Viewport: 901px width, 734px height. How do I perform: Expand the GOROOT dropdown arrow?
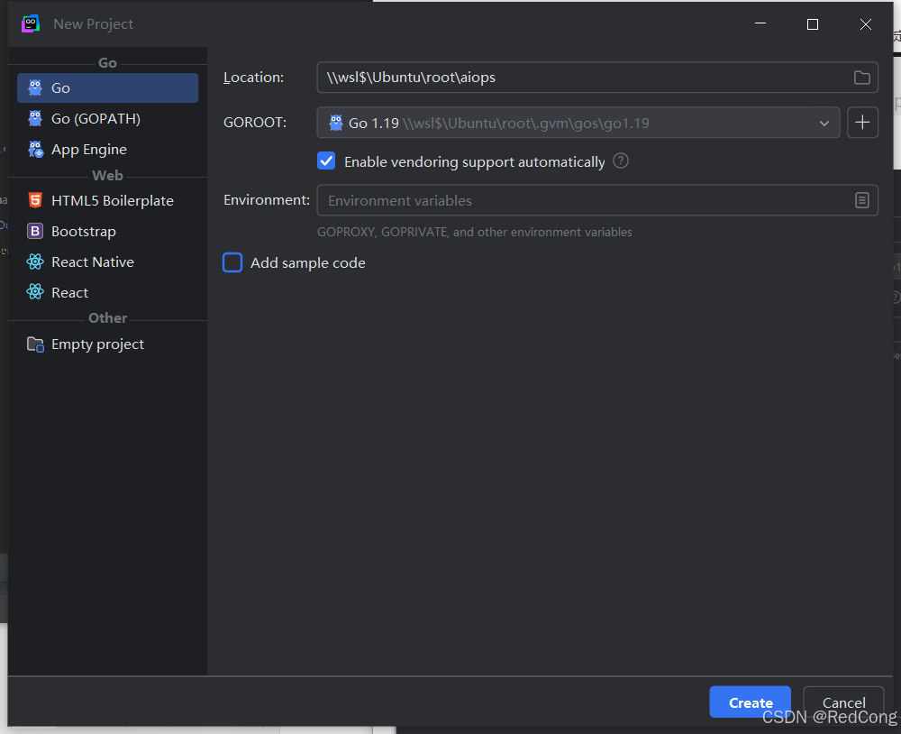pyautogui.click(x=824, y=124)
